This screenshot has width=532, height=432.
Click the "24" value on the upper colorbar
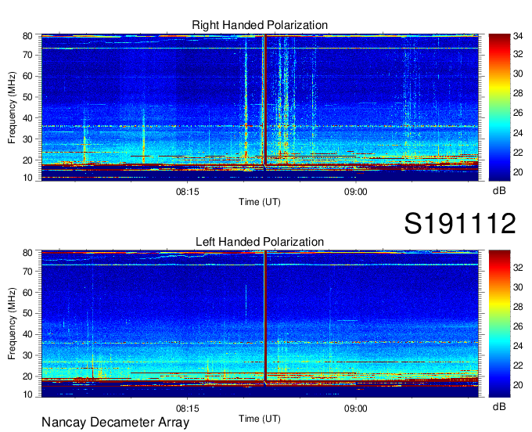[518, 133]
